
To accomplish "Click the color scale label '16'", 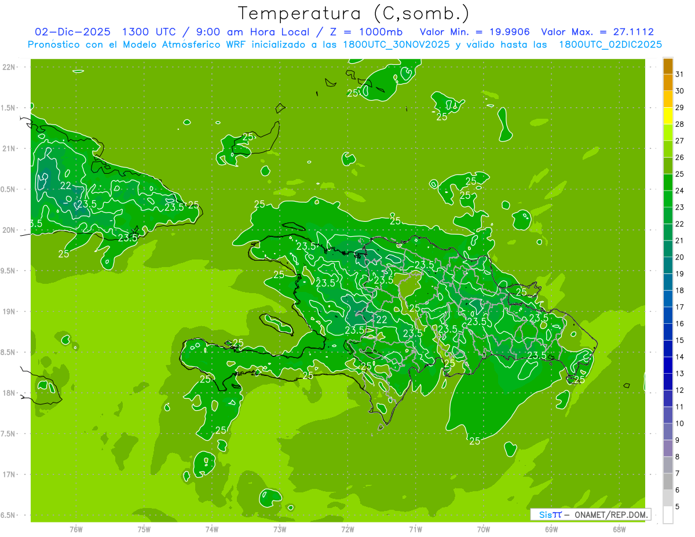I will point(679,324).
